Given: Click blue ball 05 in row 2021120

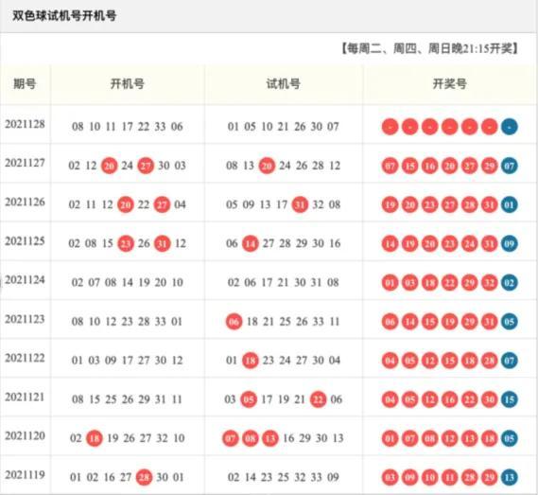Looking at the screenshot, I should 510,438.
